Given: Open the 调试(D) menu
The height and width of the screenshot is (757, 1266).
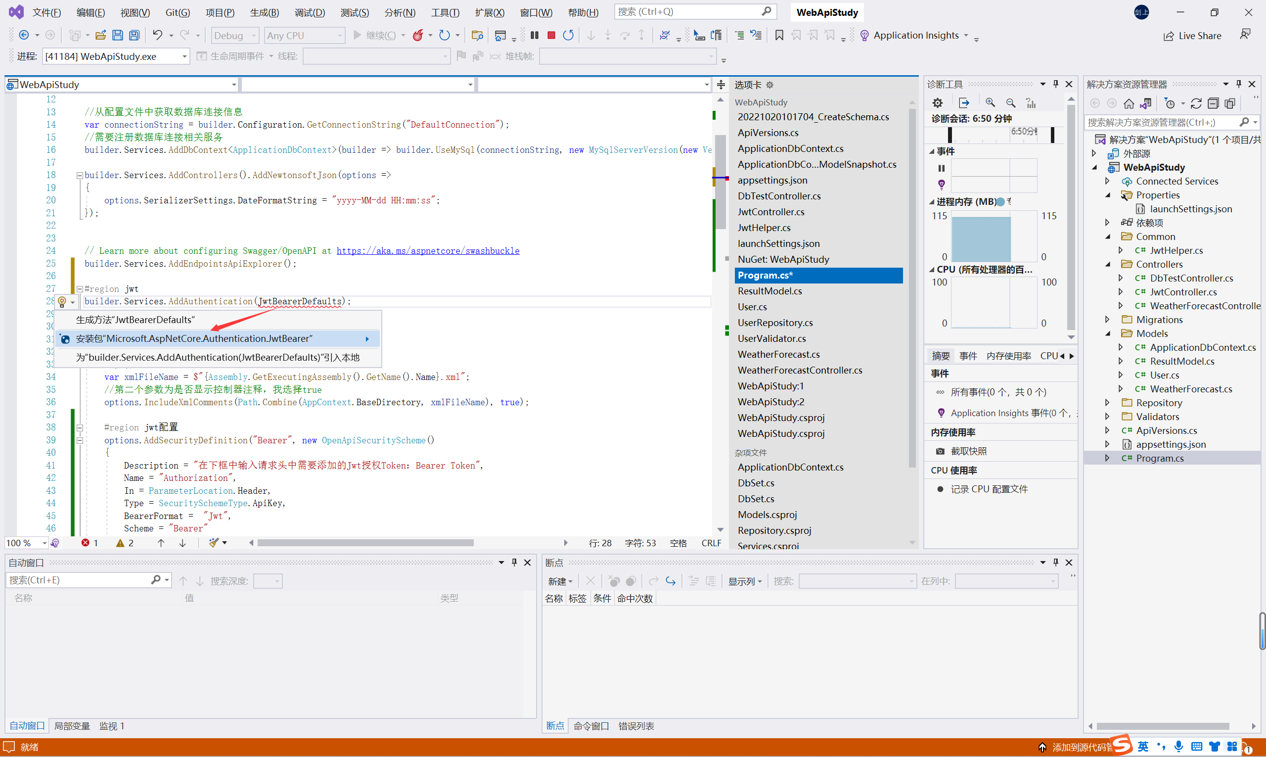Looking at the screenshot, I should [x=309, y=12].
